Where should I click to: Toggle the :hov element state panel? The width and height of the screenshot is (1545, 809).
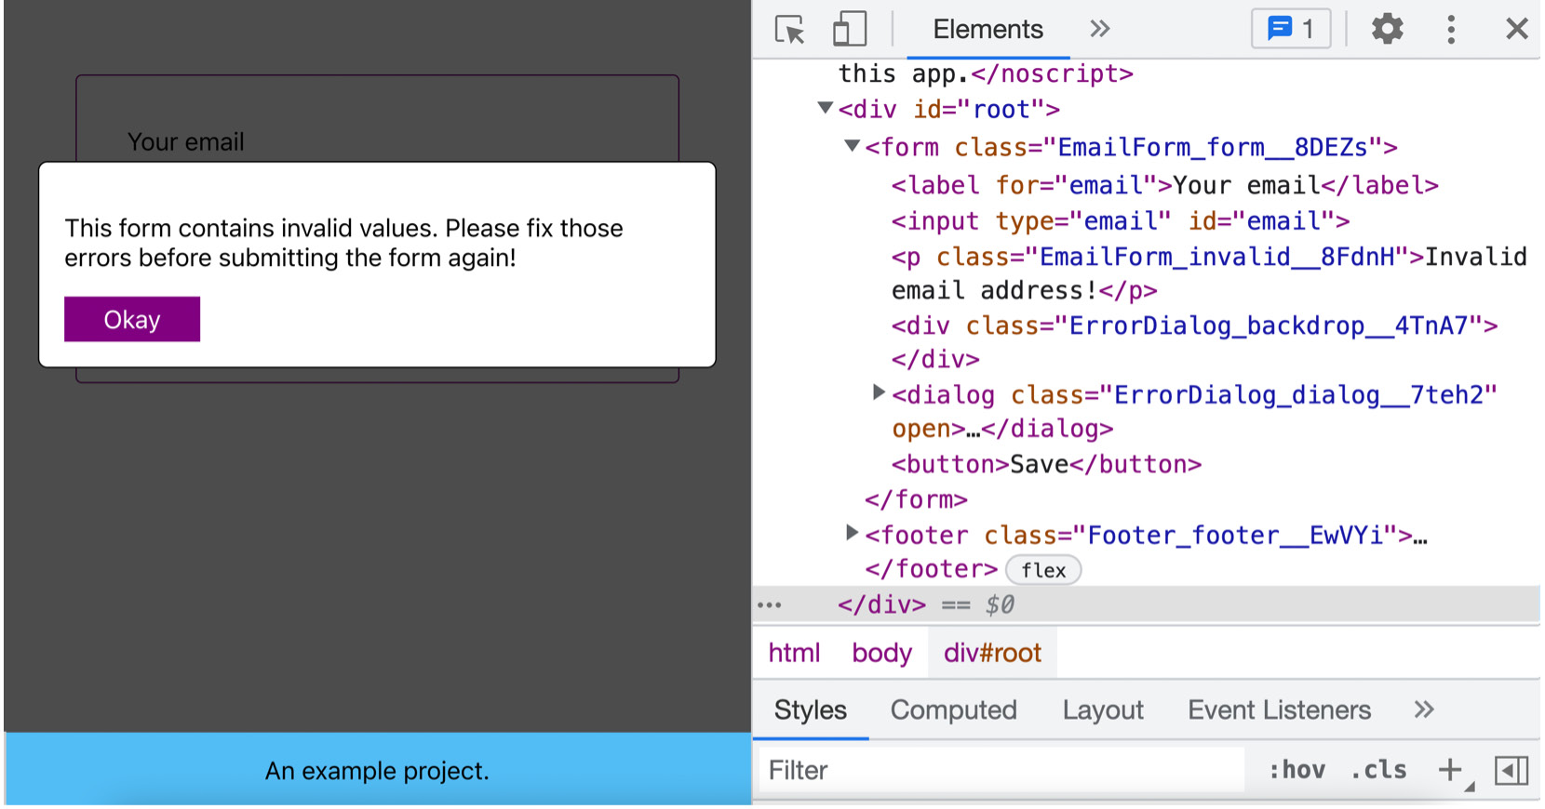(x=1296, y=770)
